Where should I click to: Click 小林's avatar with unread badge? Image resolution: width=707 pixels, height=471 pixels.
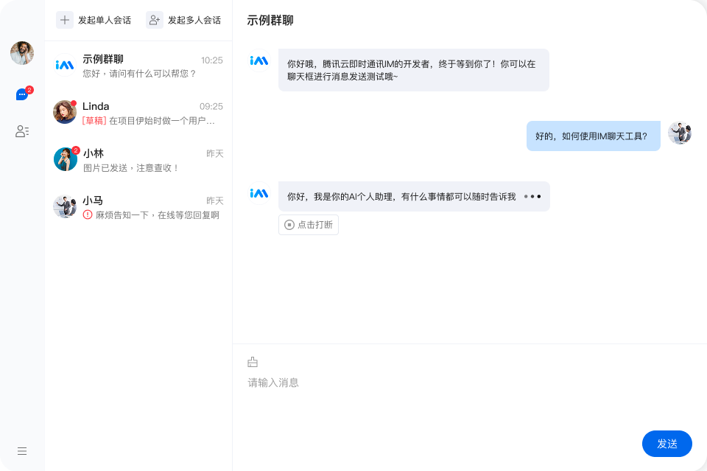66,159
